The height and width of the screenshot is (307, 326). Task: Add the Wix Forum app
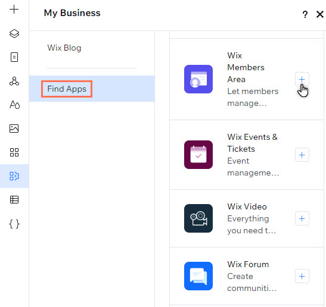302,276
